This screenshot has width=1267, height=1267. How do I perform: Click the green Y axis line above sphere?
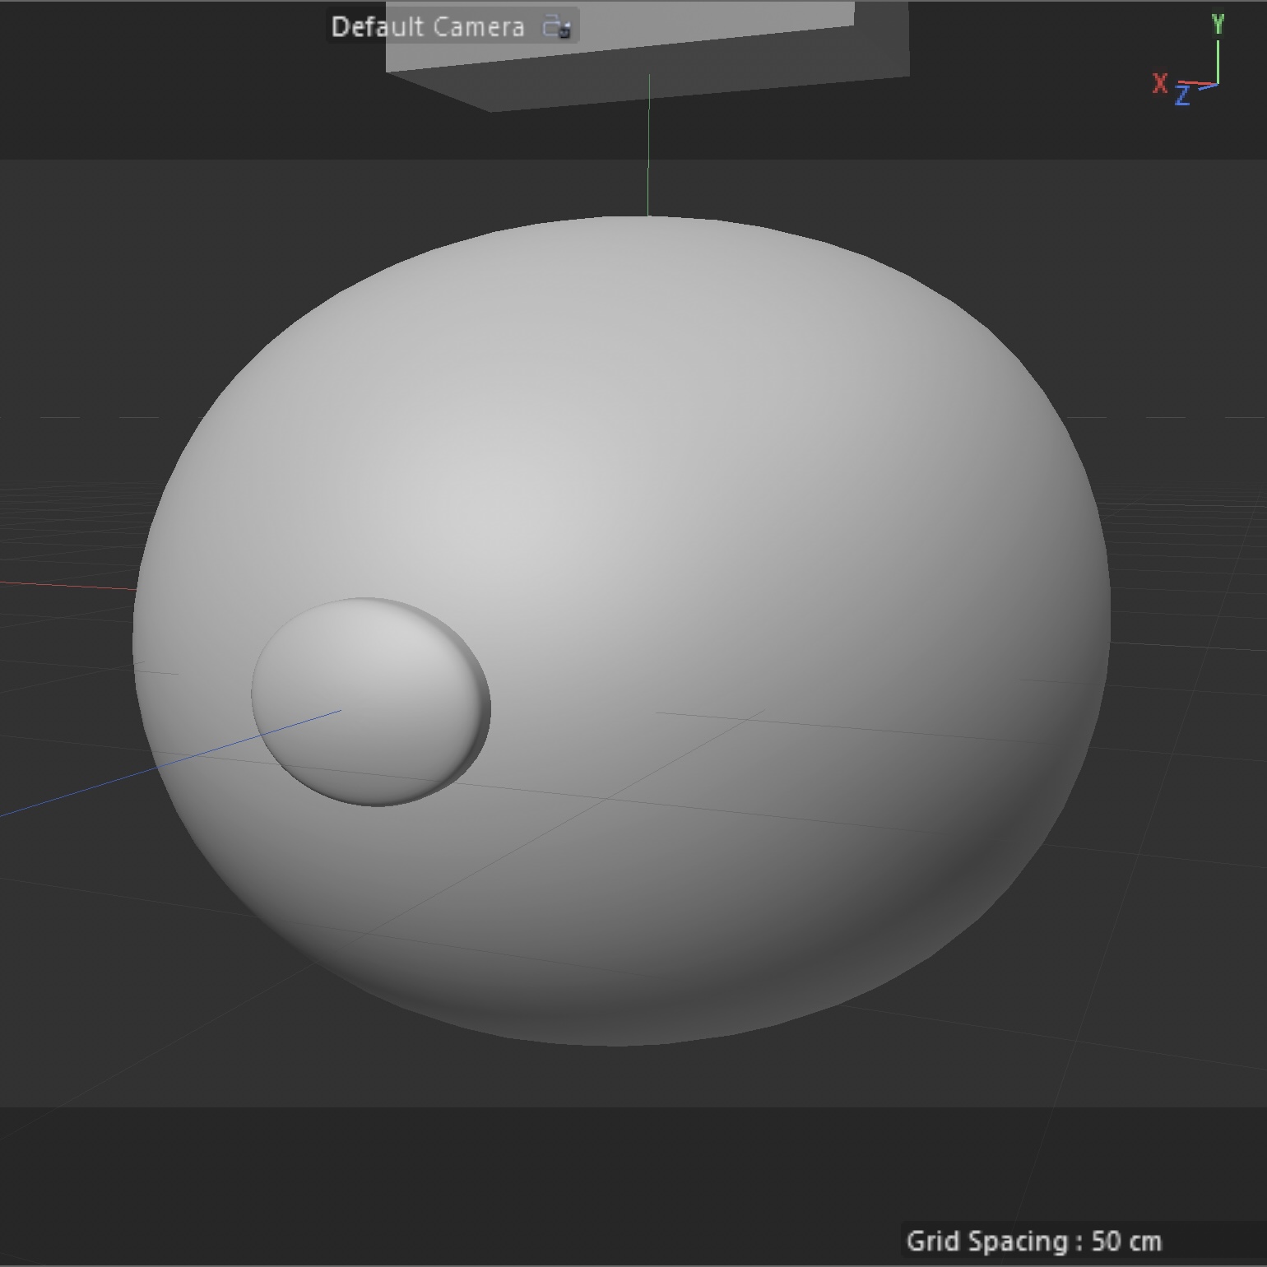[649, 148]
